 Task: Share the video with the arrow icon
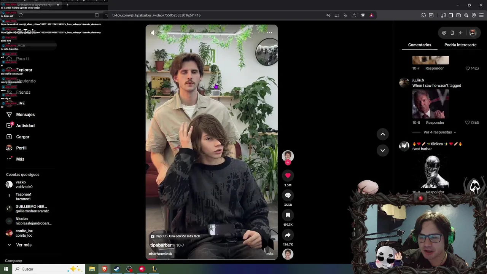(x=288, y=235)
